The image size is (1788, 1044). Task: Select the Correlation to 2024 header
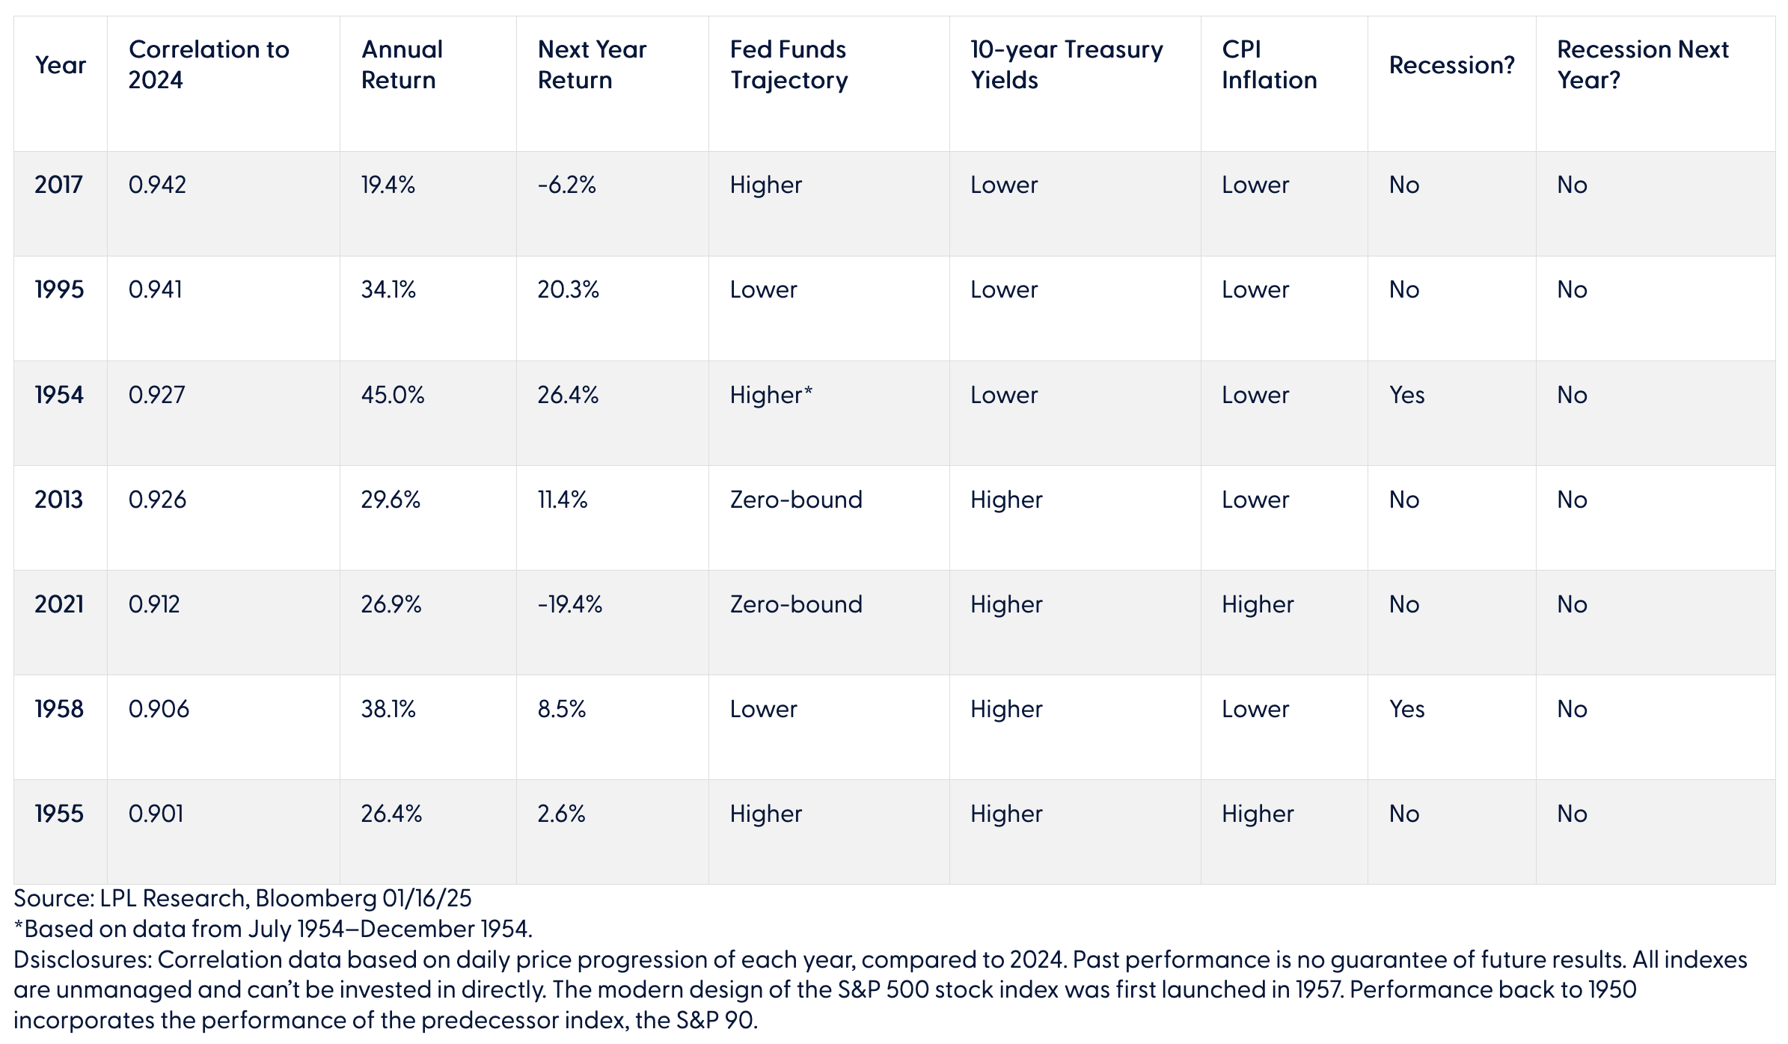(x=209, y=65)
